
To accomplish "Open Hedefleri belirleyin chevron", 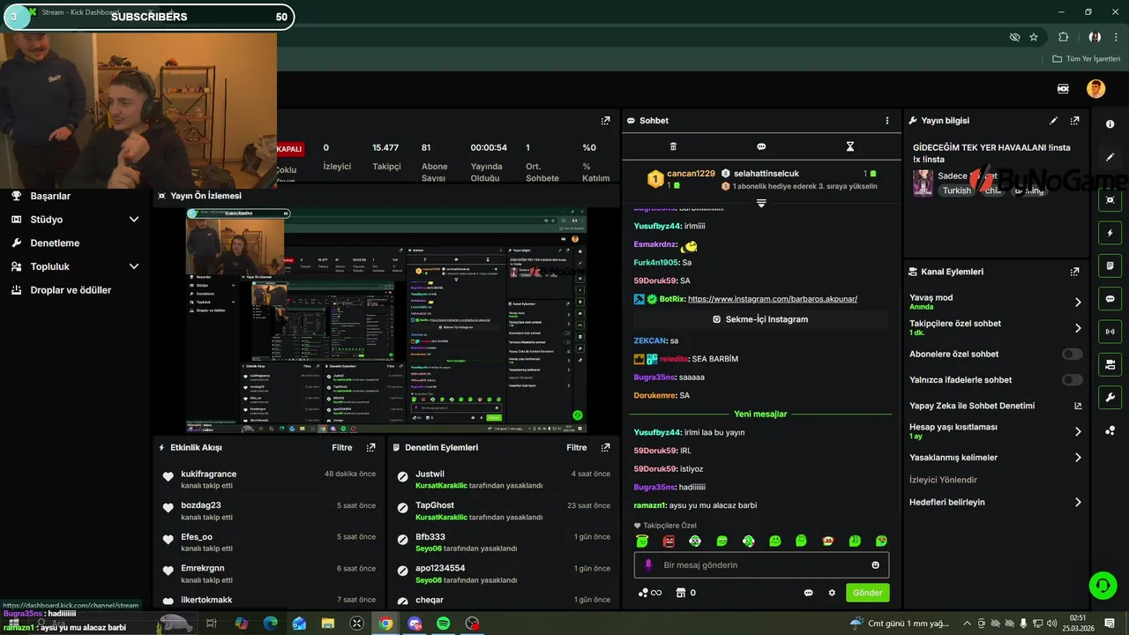I will pos(1078,503).
